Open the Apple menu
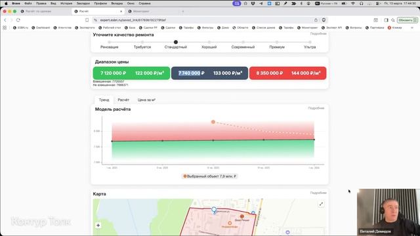This screenshot has height=236, width=420. point(6,3)
